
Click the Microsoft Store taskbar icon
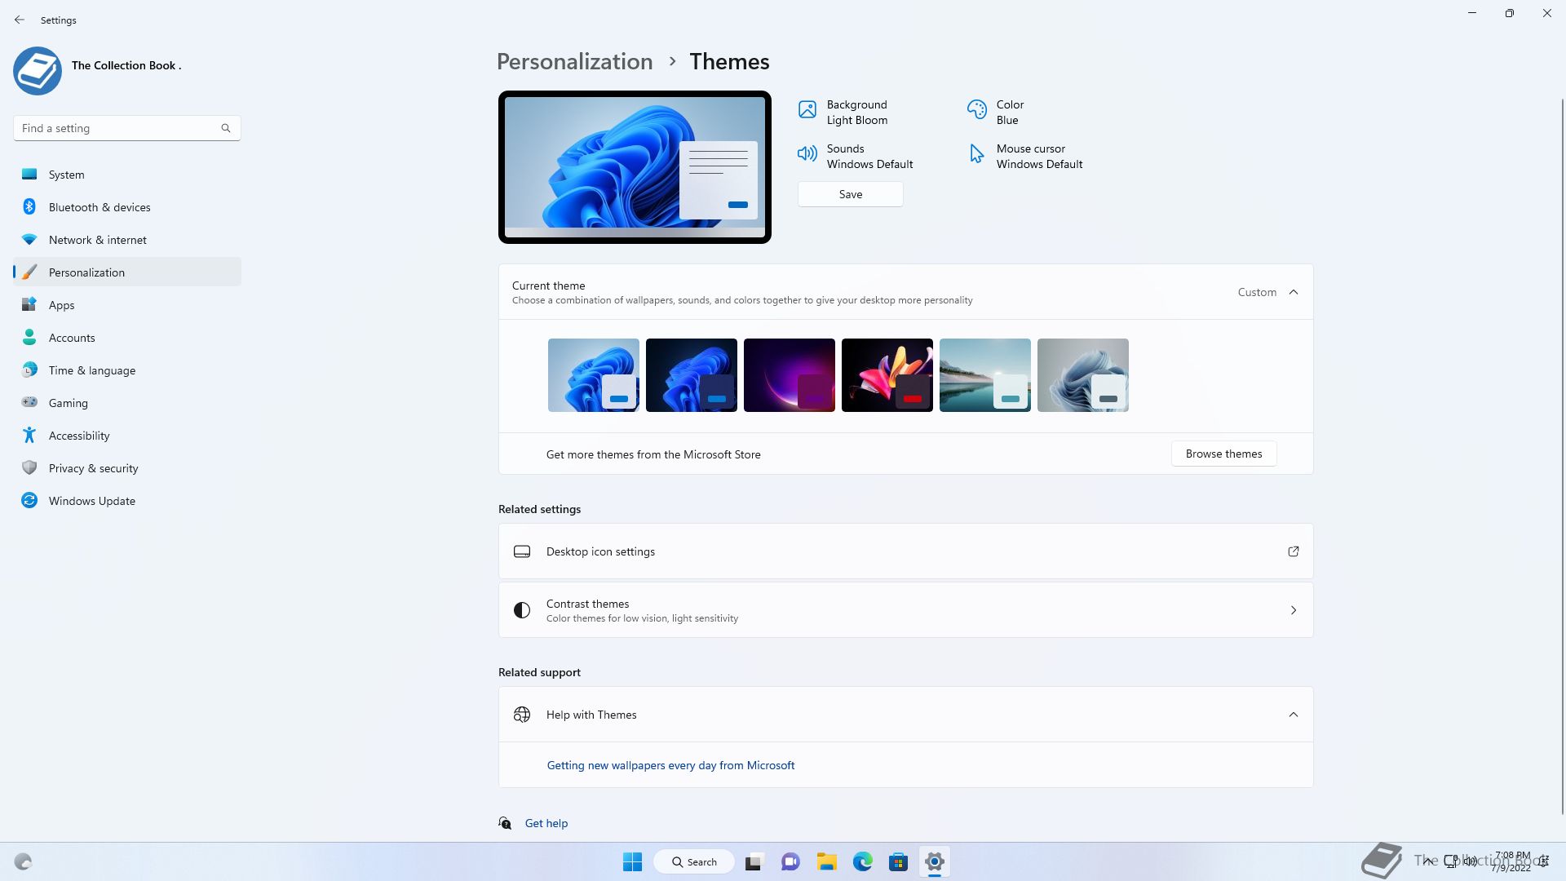click(x=898, y=861)
